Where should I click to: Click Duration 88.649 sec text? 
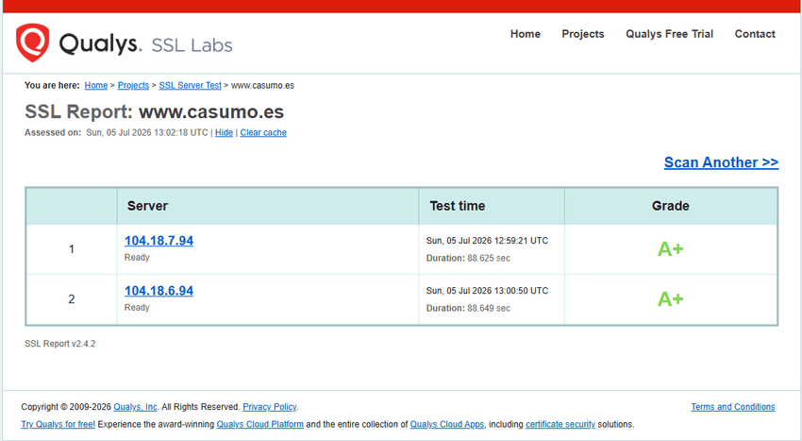point(468,309)
